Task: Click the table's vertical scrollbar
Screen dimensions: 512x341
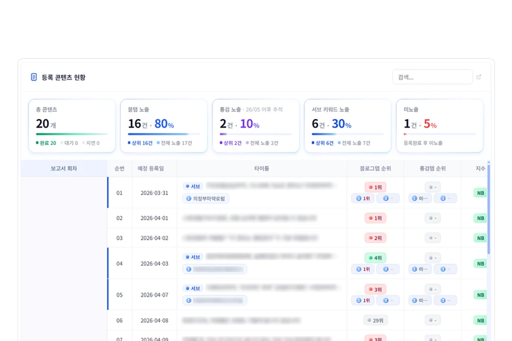Action: click(488, 209)
